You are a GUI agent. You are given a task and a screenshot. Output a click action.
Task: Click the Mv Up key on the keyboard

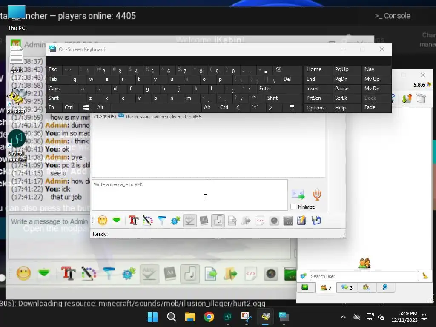[376, 79]
